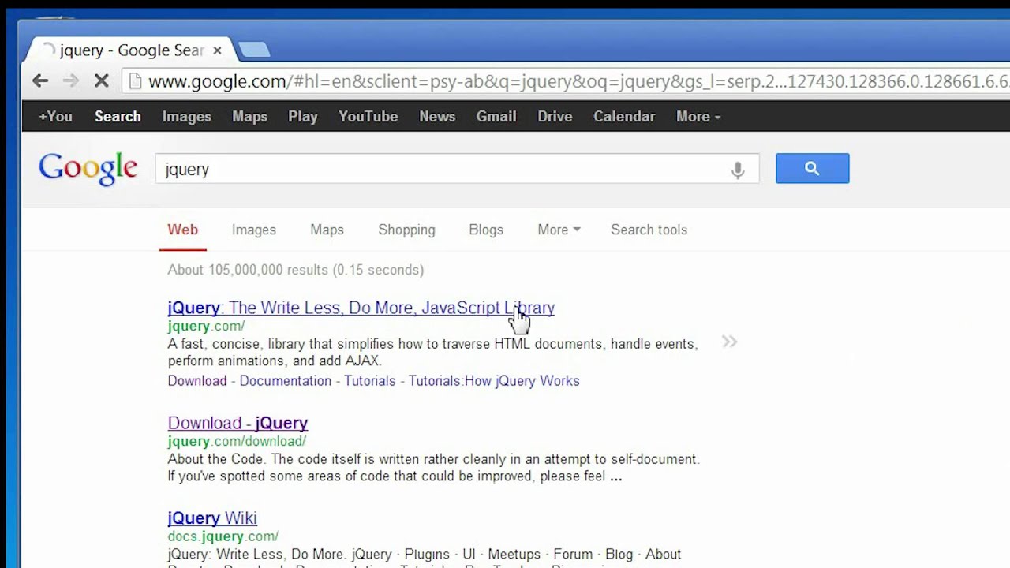Click About 105,000,000 results text

pos(295,270)
